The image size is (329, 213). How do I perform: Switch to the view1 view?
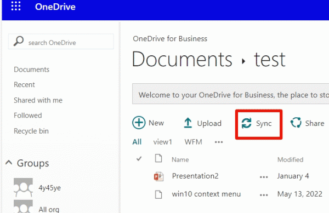163,142
